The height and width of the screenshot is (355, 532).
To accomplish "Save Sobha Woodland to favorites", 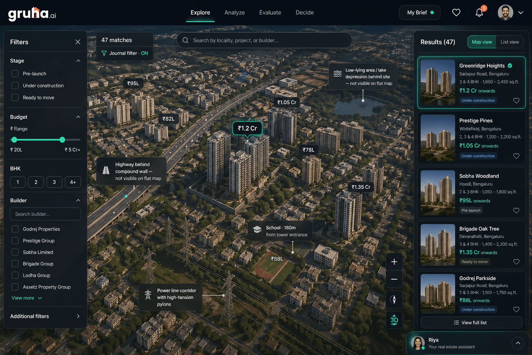I will coord(516,210).
